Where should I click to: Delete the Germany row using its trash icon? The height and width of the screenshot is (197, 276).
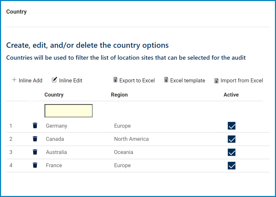[x=35, y=126]
